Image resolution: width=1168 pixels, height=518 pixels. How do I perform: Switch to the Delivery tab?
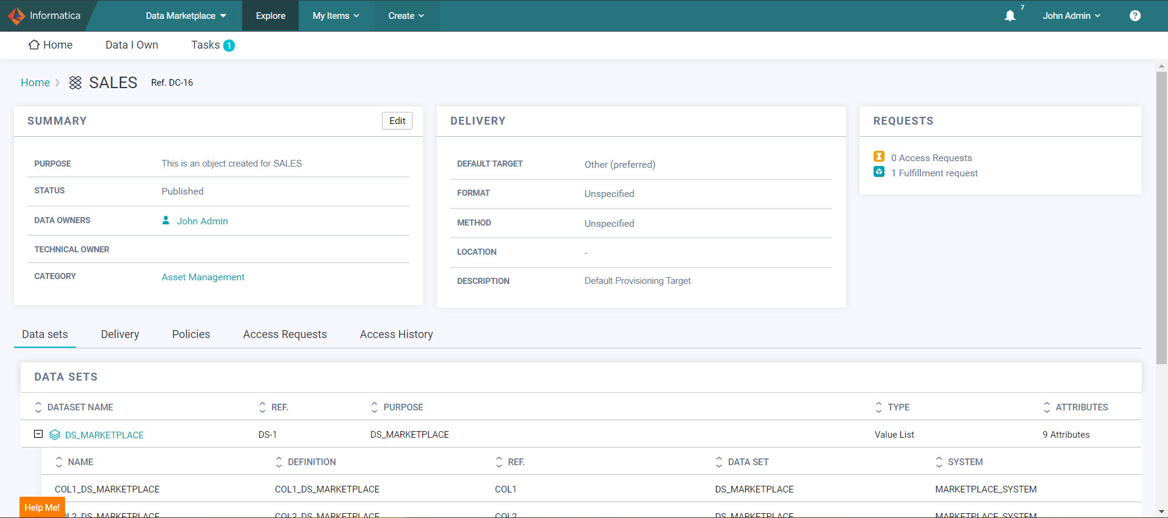click(x=120, y=334)
